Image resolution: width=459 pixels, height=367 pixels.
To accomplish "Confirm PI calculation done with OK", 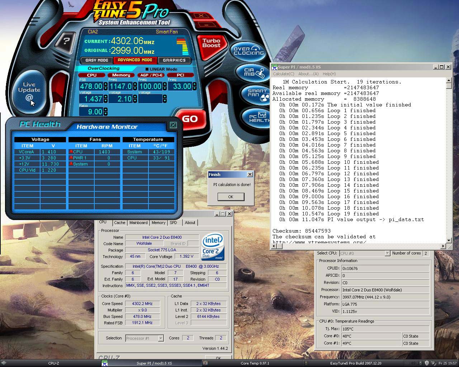I will point(231,197).
